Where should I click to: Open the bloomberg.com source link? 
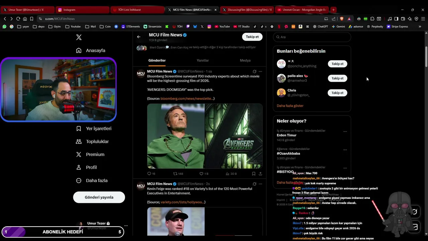point(187,98)
